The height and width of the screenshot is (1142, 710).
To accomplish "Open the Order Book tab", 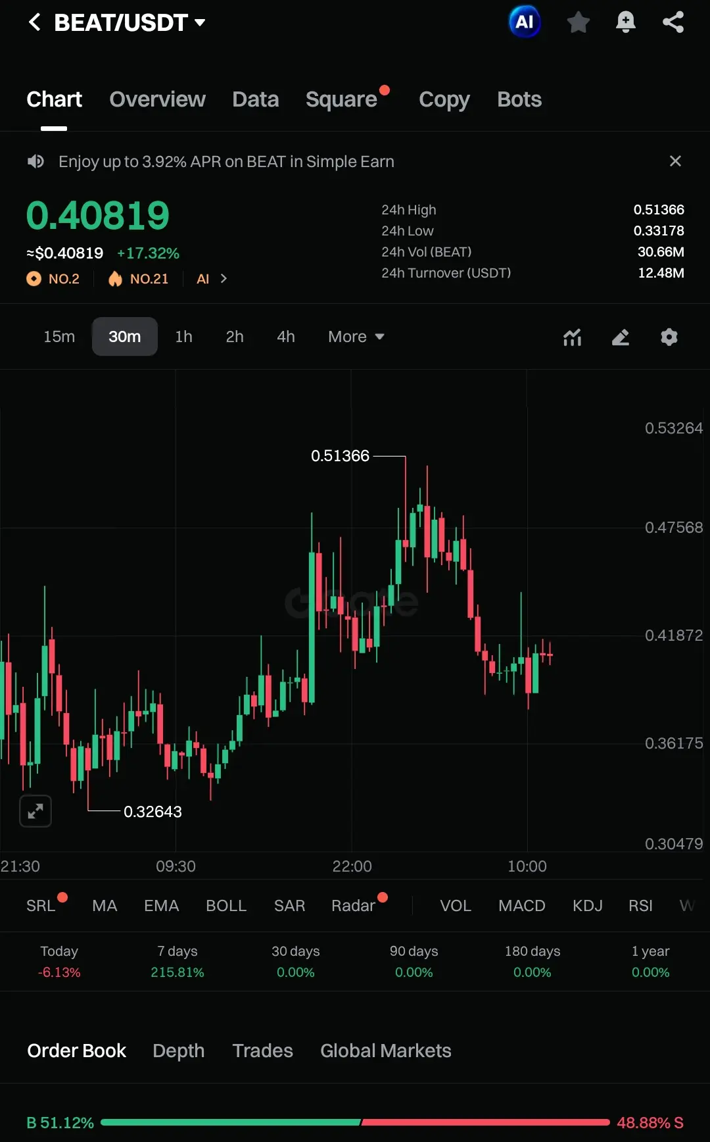I will (76, 1051).
